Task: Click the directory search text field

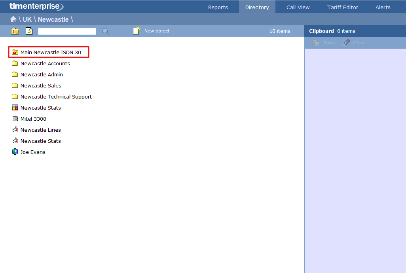Action: pyautogui.click(x=67, y=31)
